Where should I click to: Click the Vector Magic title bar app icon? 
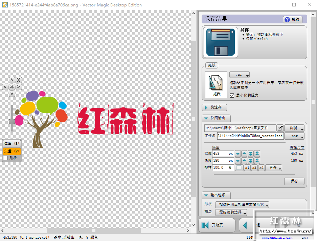tap(5, 5)
